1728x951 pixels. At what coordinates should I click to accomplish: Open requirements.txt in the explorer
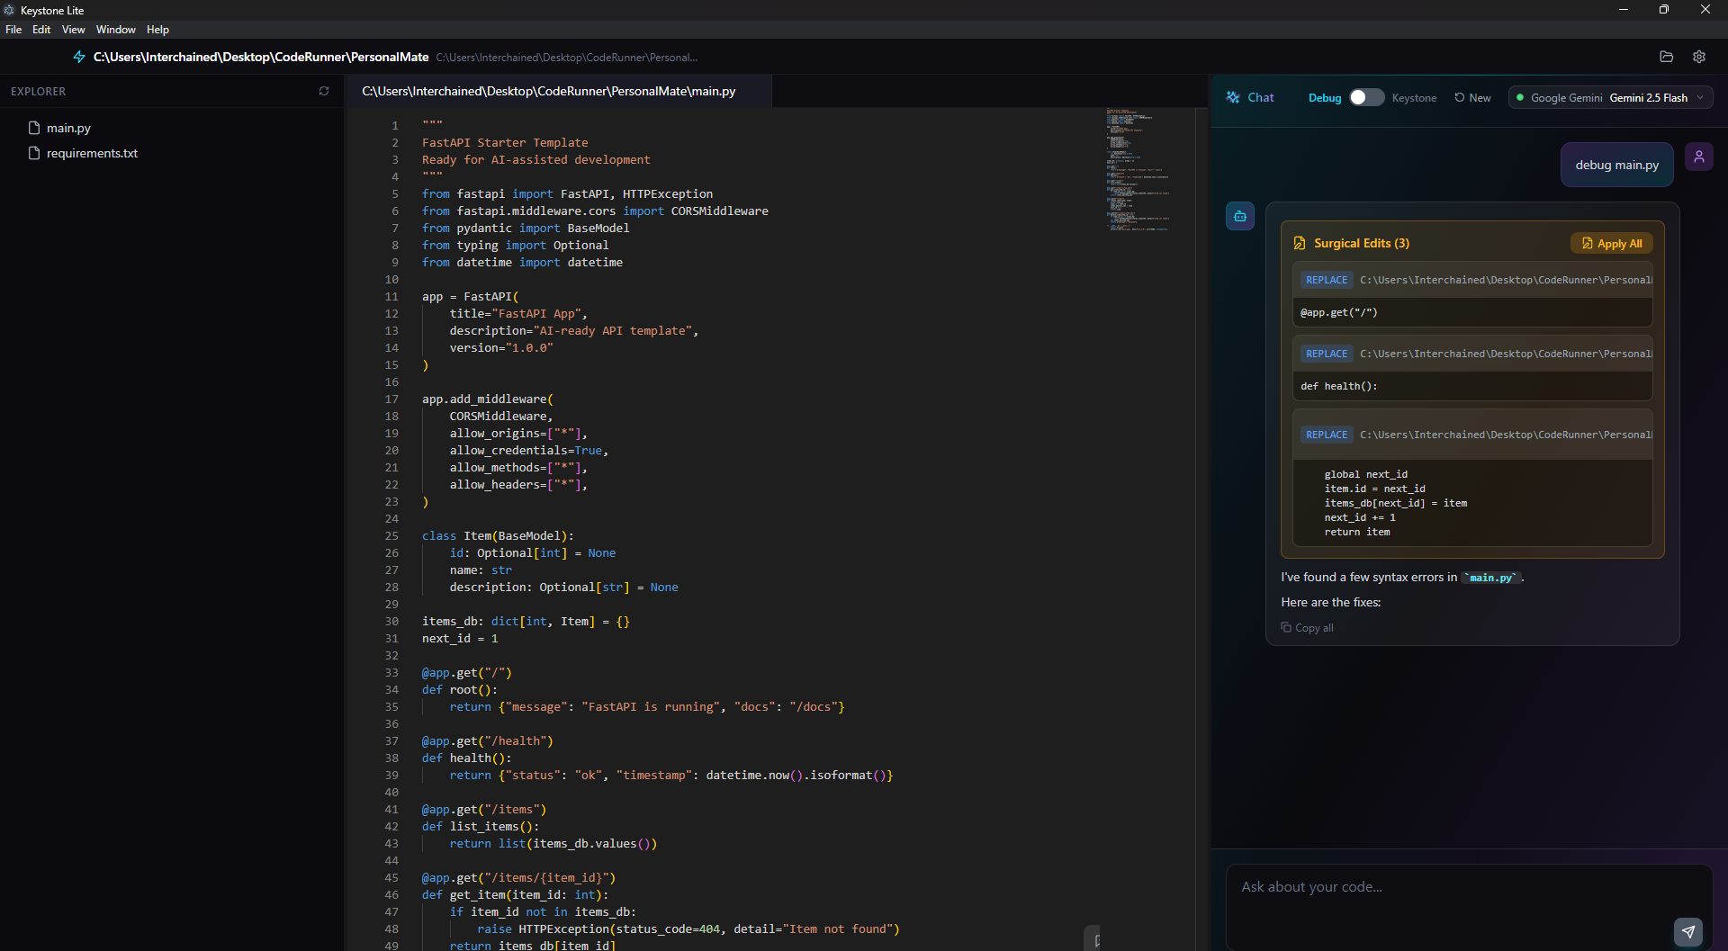[x=92, y=153]
